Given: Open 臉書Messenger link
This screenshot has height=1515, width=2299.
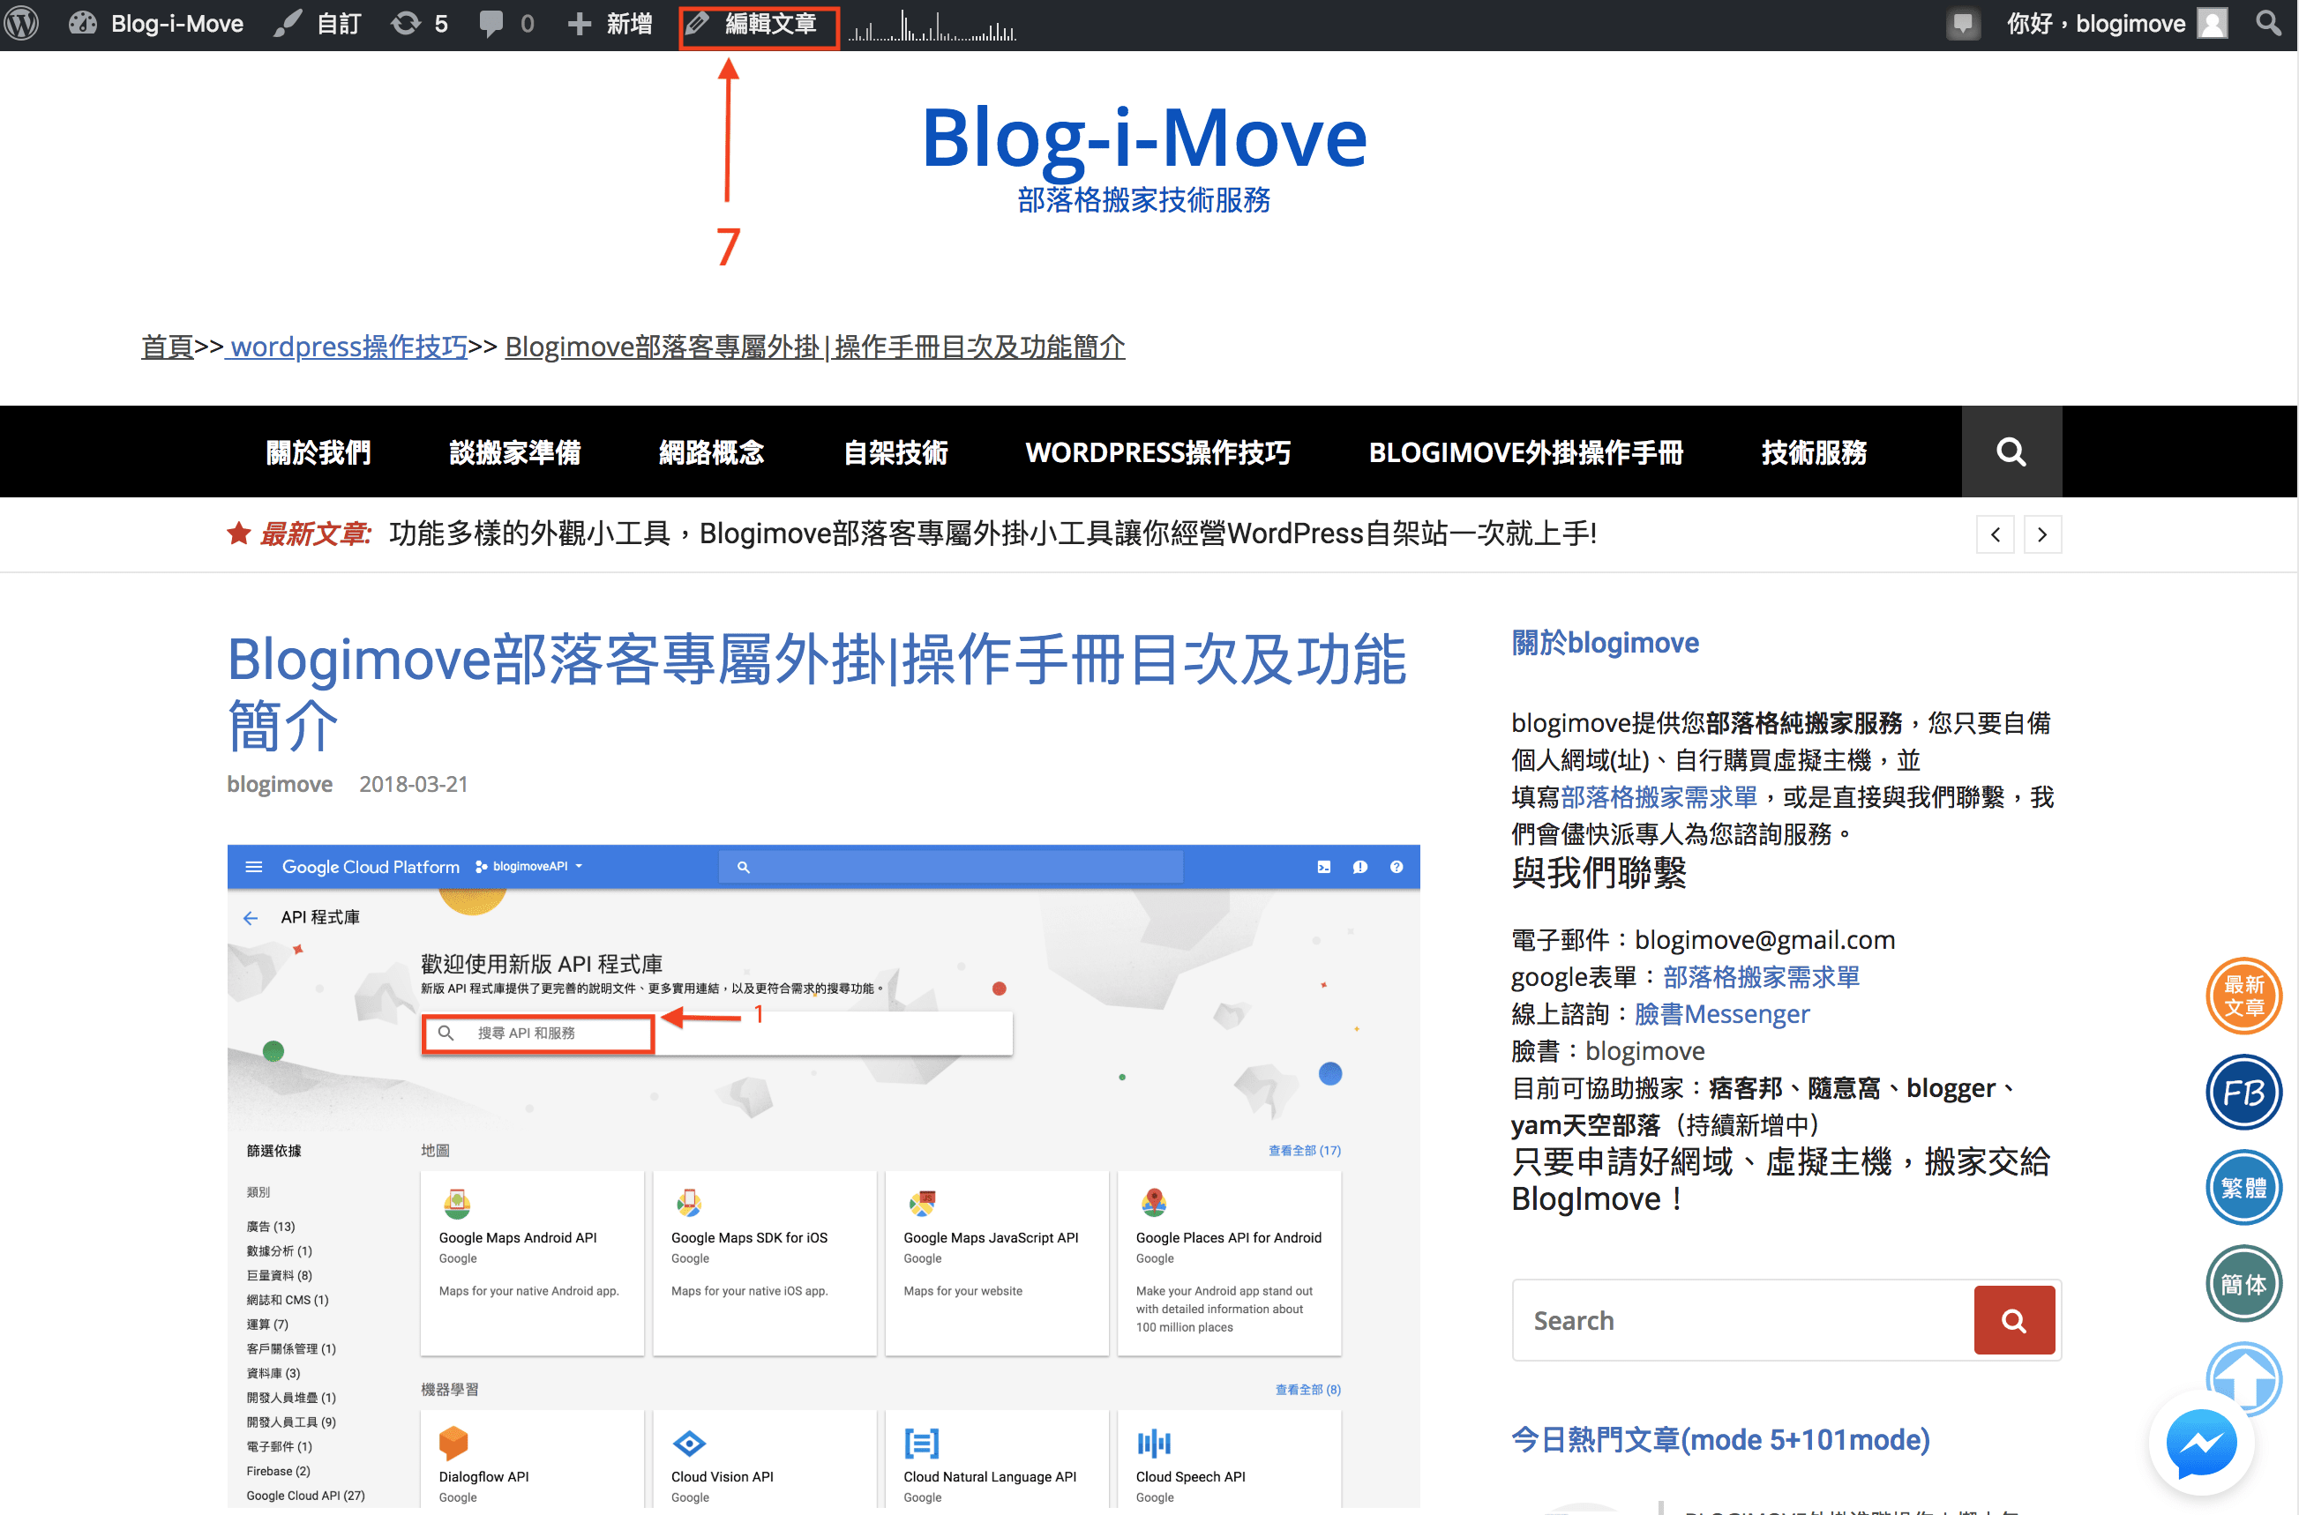Looking at the screenshot, I should tap(1721, 1013).
